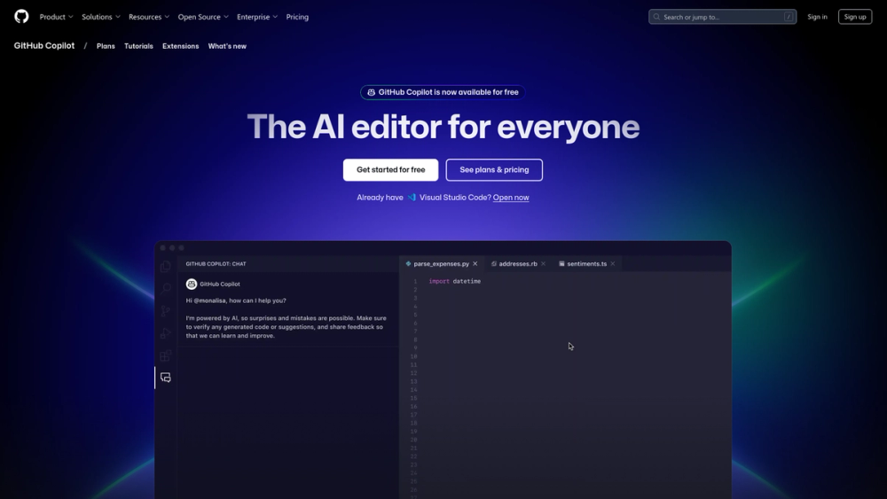Click the 'Hi @monalisa, how can I help you?' message
Image resolution: width=887 pixels, height=499 pixels.
click(236, 300)
